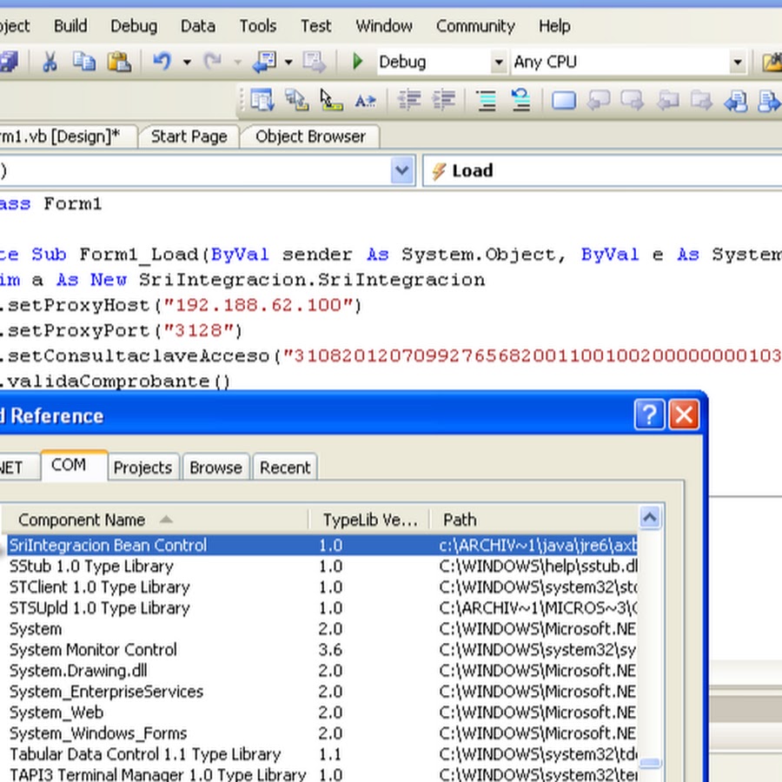782x782 pixels.
Task: Click the Comment out selected lines icon
Action: coord(486,101)
